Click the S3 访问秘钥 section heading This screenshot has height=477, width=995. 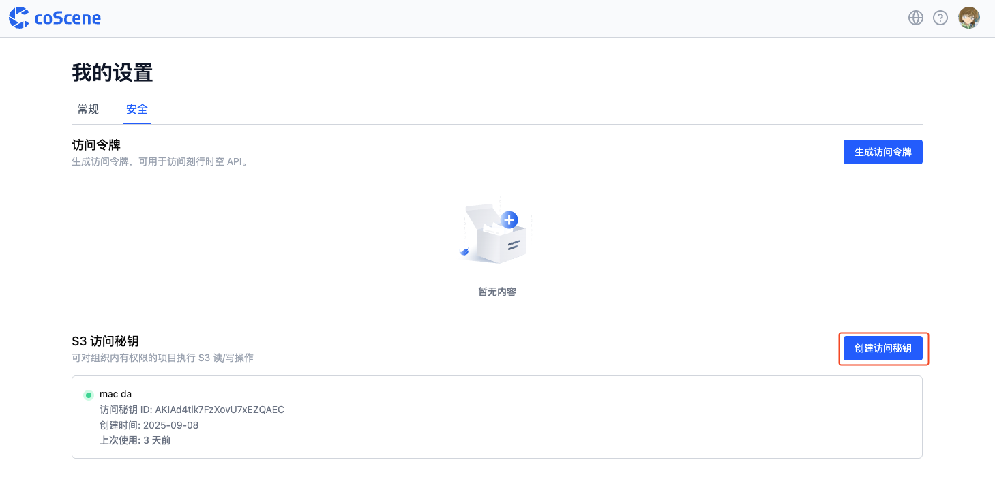coord(110,341)
